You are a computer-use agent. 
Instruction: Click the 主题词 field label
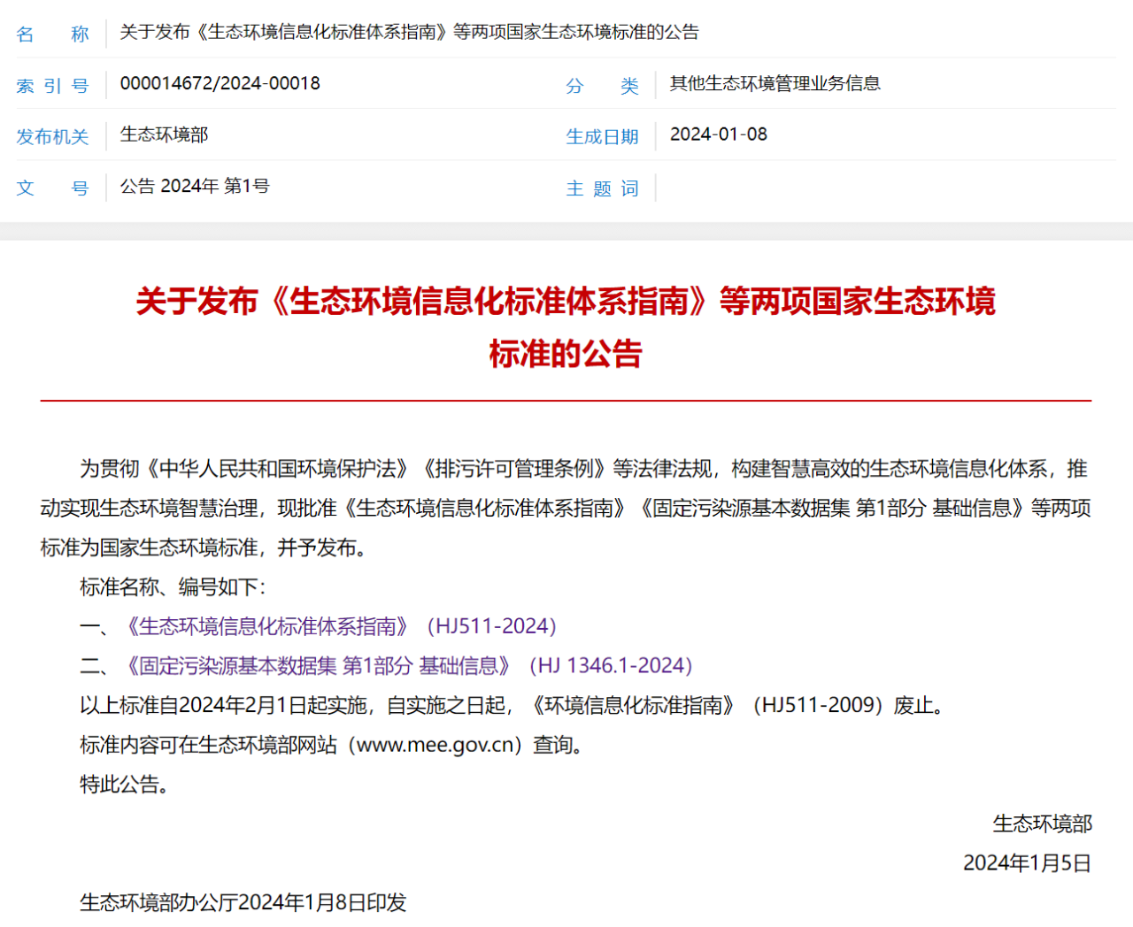[602, 188]
